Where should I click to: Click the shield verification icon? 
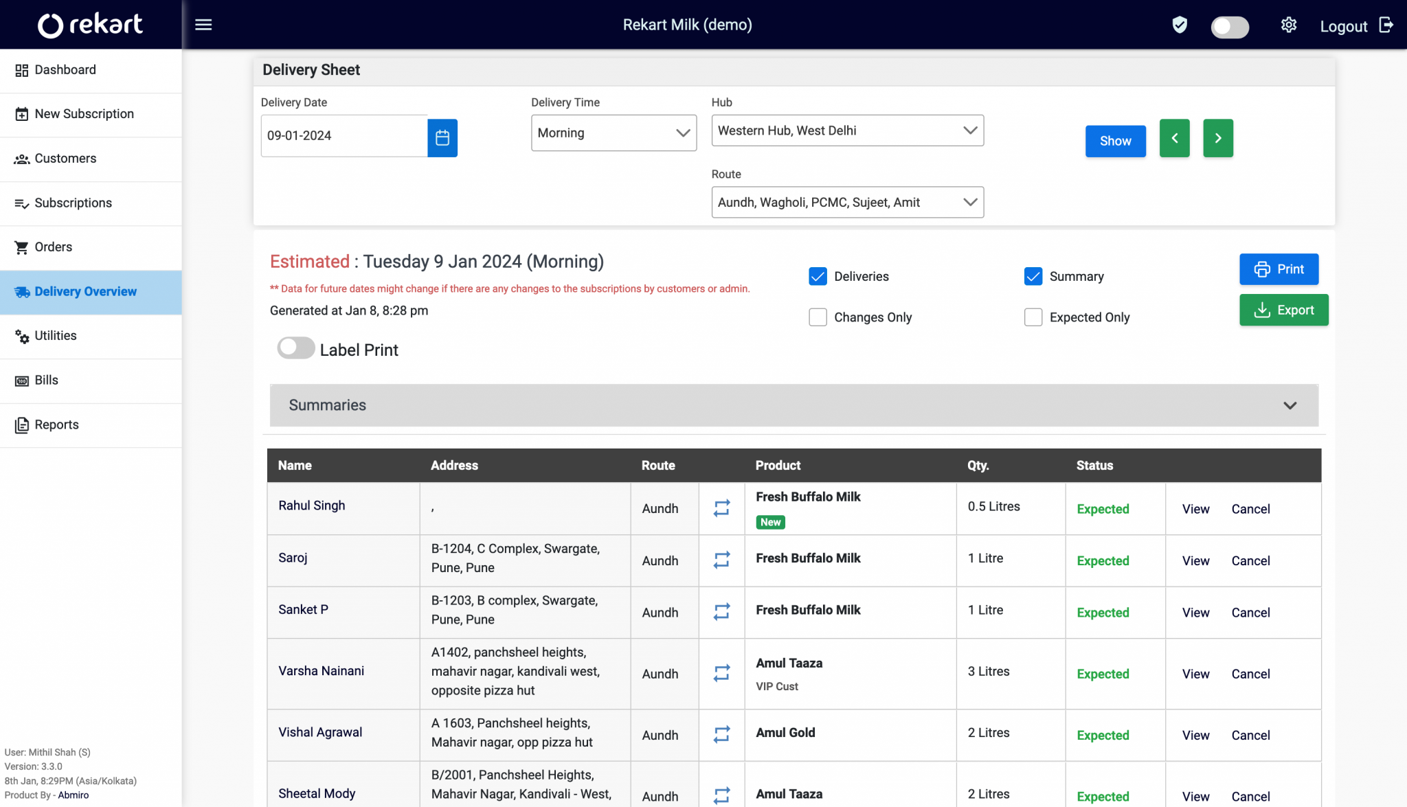[1180, 25]
